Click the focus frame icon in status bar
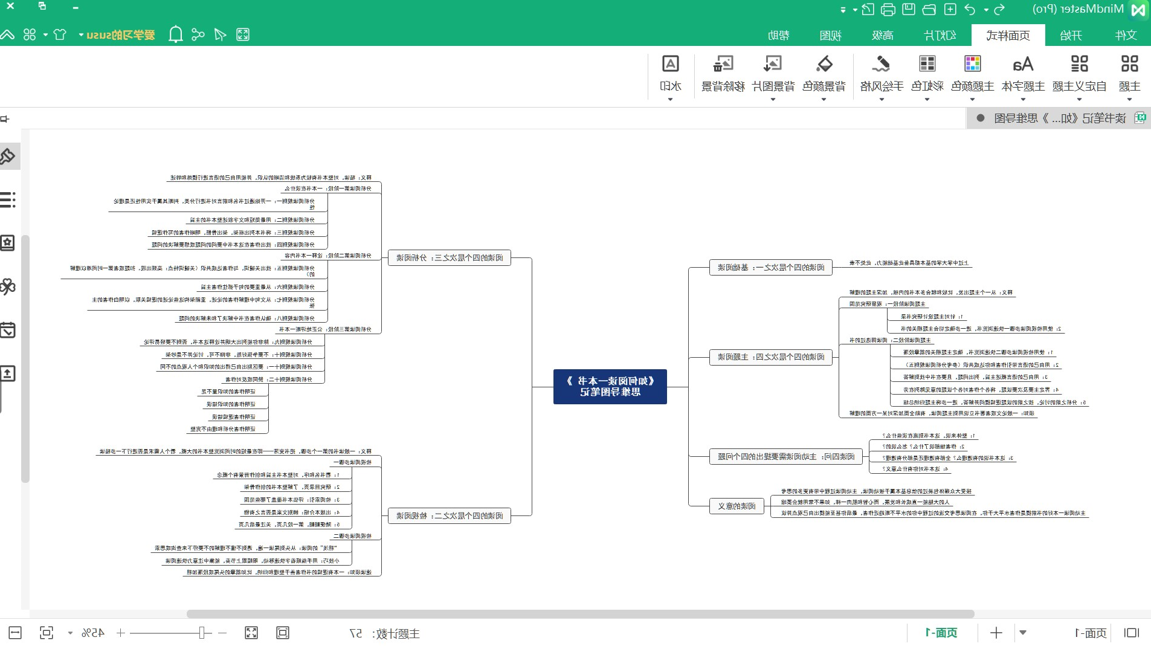The width and height of the screenshot is (1151, 646). 47,633
